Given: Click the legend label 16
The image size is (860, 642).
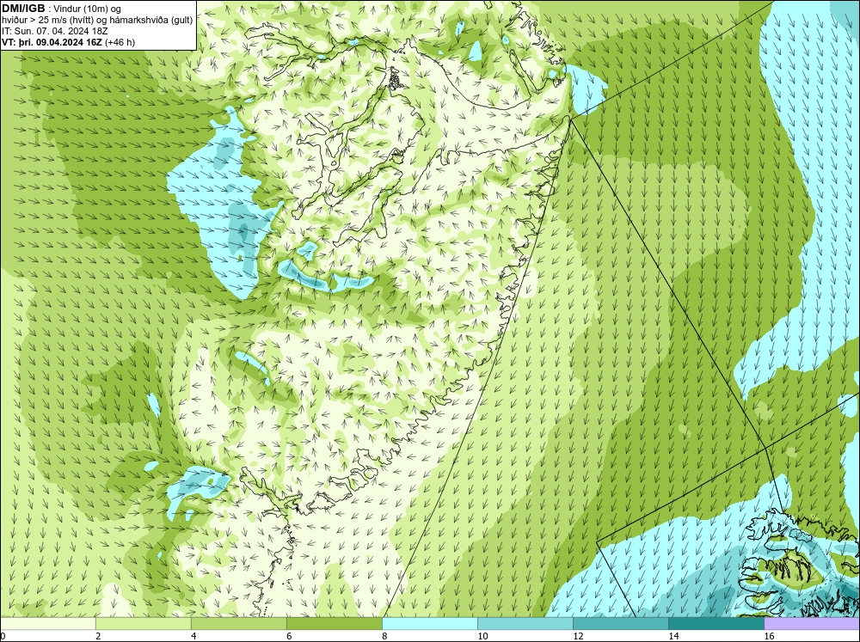Looking at the screenshot, I should [x=769, y=636].
